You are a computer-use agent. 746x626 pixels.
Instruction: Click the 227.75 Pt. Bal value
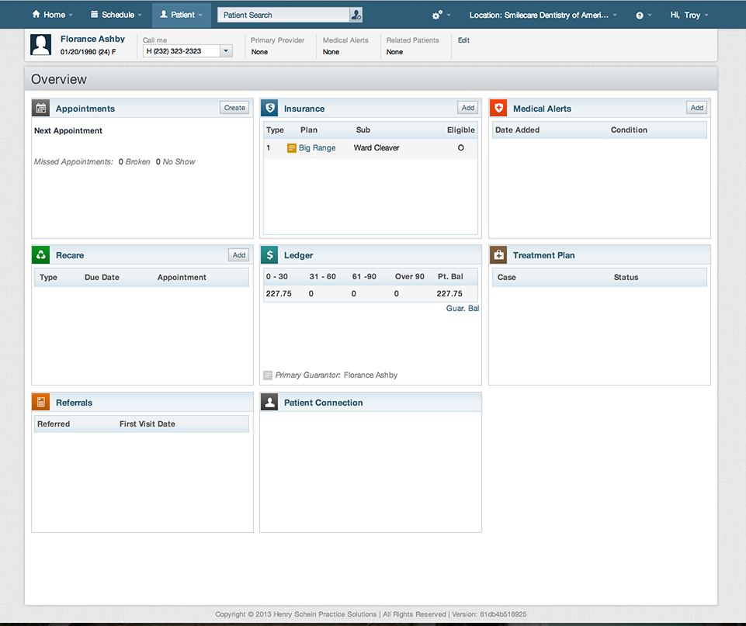449,294
